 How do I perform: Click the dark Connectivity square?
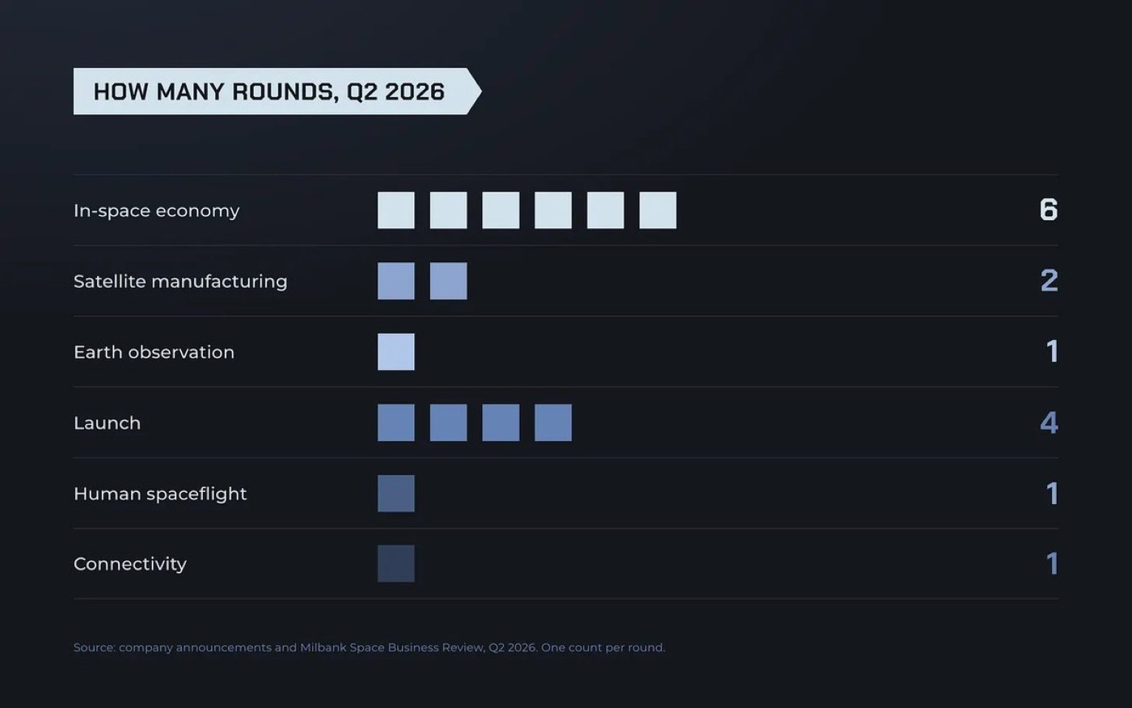[x=396, y=564]
